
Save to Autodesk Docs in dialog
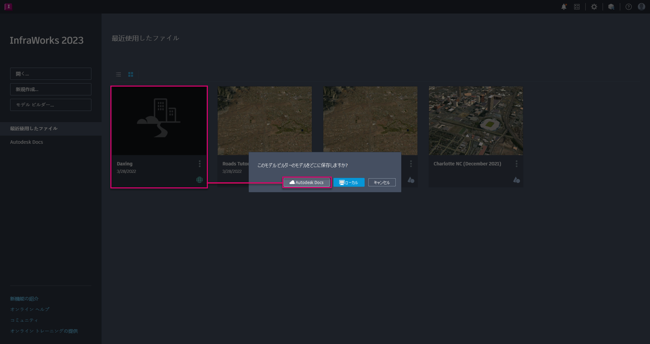tap(307, 183)
